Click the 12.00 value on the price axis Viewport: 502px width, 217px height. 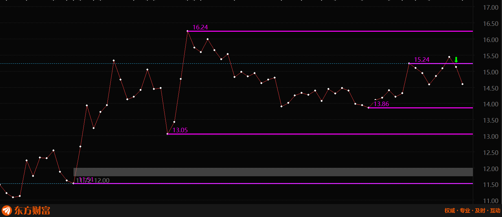click(x=490, y=169)
